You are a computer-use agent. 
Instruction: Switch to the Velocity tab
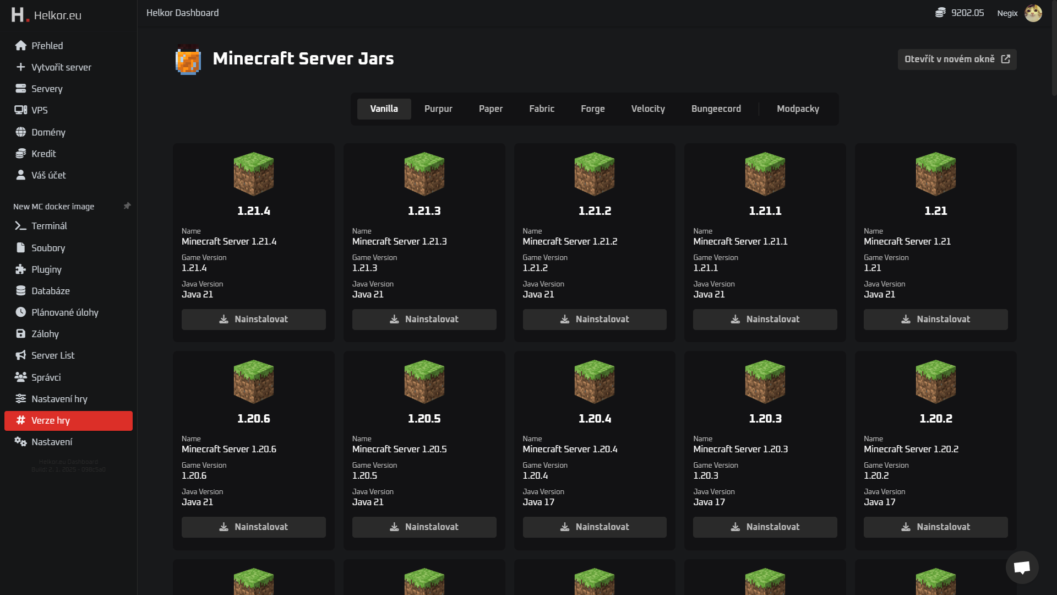[648, 109]
